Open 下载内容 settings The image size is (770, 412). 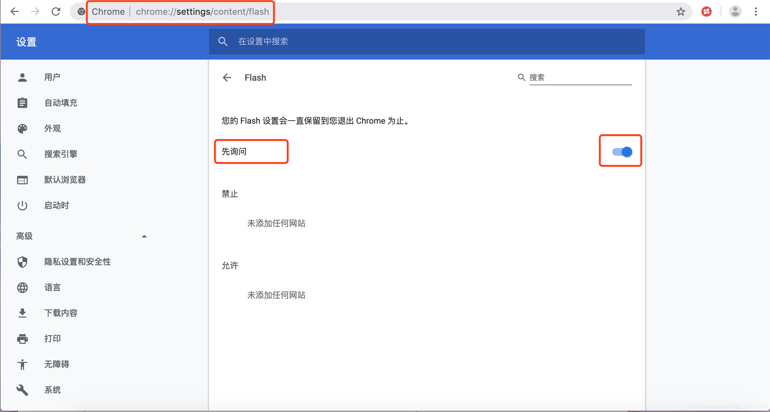pos(61,313)
